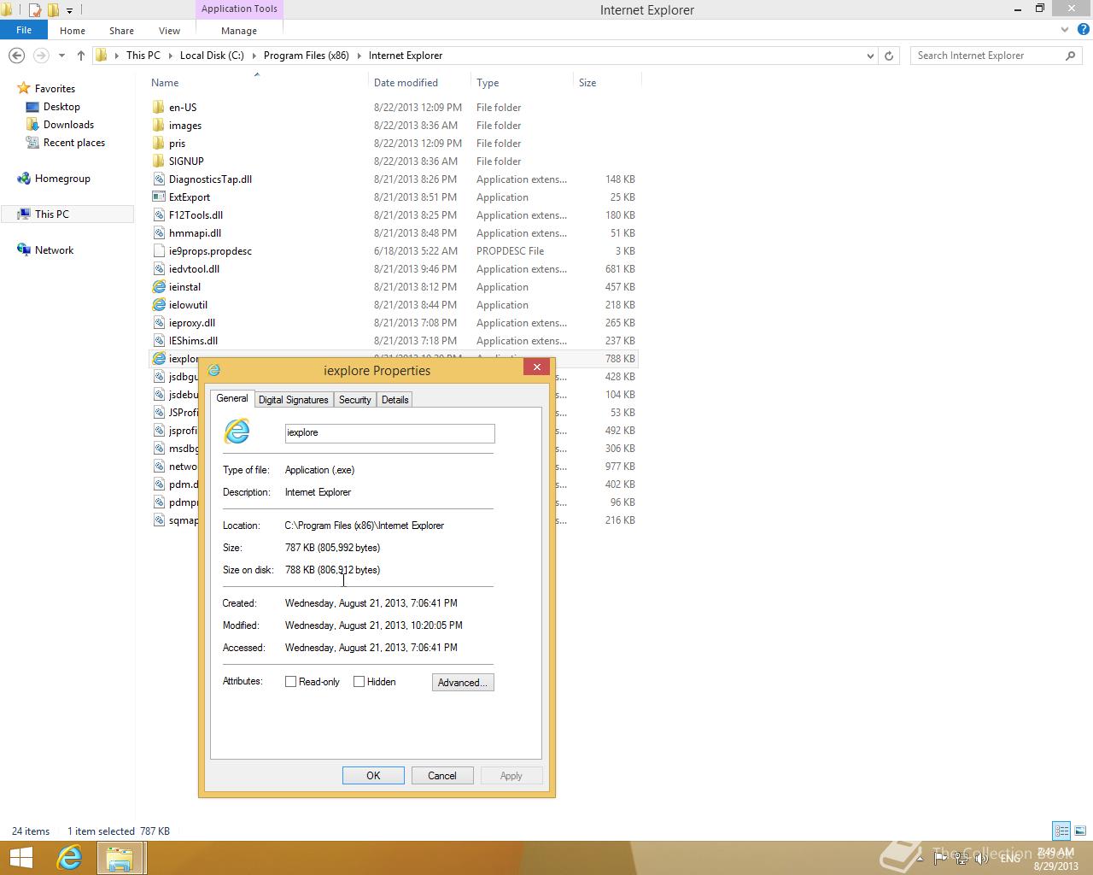Image resolution: width=1093 pixels, height=875 pixels.
Task: Sort by the Size column header
Action: pos(606,83)
